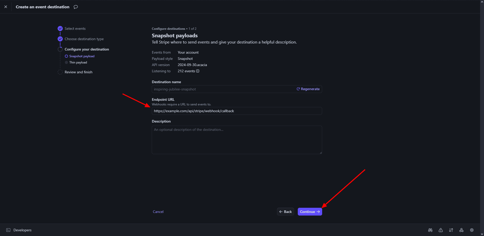Click the Endpoint URL input field
This screenshot has height=236, width=484.
tap(237, 111)
